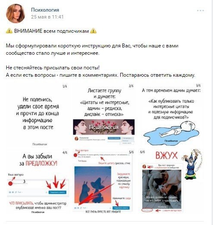Click the right warning triangle emoji

click(93, 31)
